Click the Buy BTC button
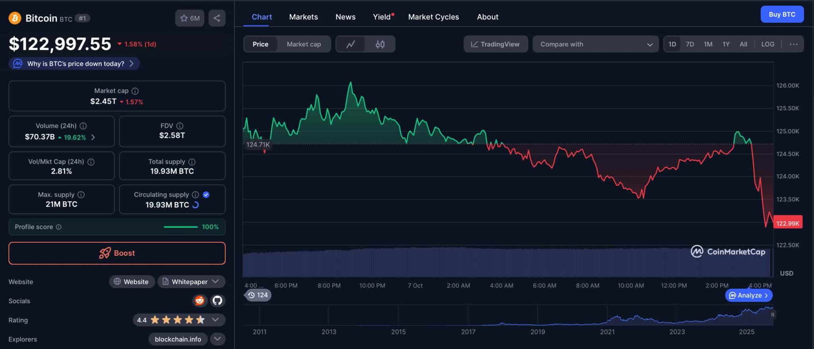Screen dimensions: 814x349 [782, 14]
